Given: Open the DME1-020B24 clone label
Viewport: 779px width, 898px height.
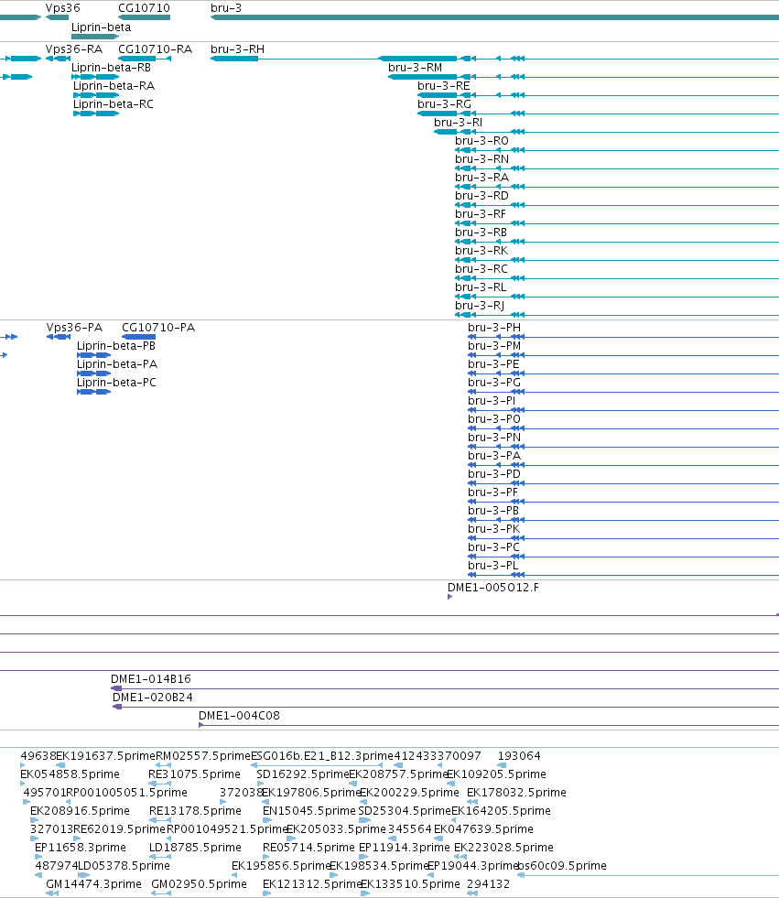Looking at the screenshot, I should click(x=153, y=698).
